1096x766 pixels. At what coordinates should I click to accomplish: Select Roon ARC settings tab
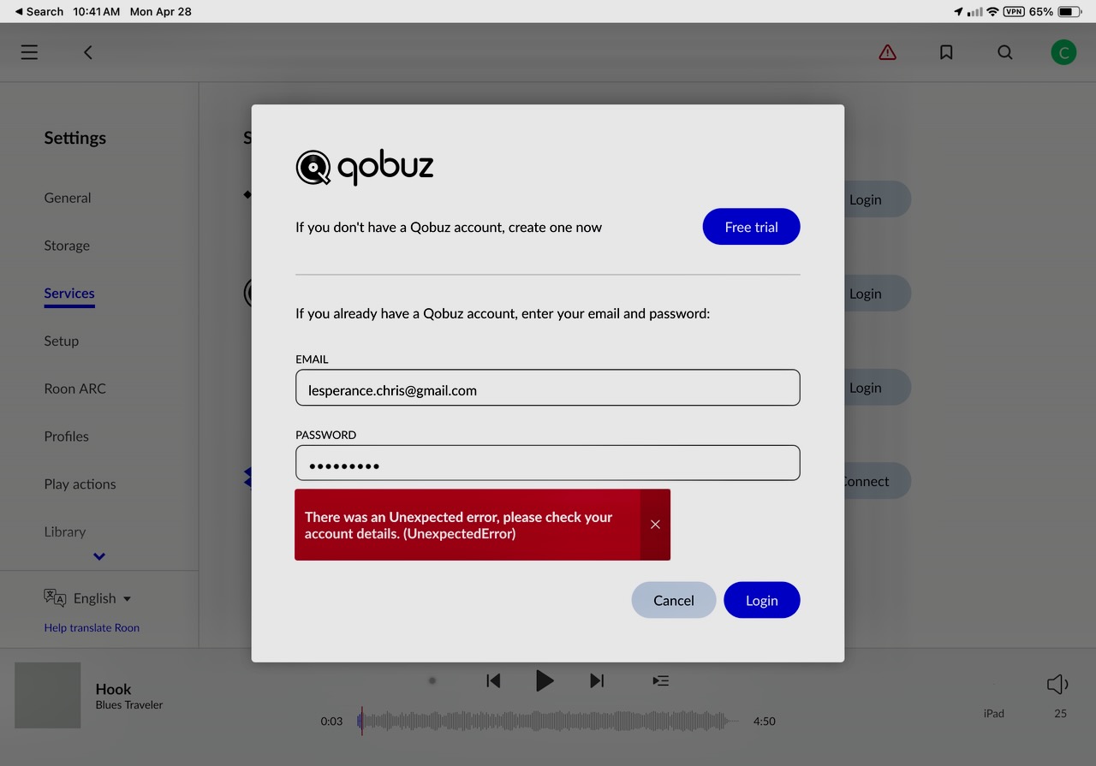click(75, 389)
